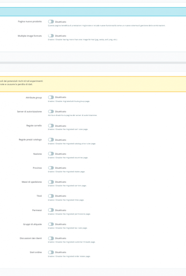This screenshot has width=186, height=276.
Task: Click the migrated order states page description
Action: (69, 256)
